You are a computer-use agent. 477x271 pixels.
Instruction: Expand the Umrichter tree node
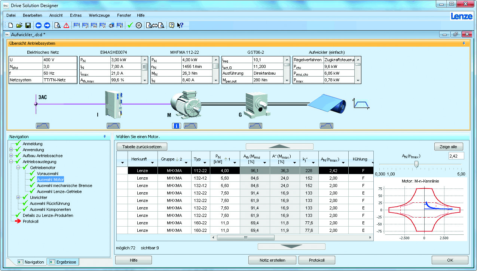18,197
